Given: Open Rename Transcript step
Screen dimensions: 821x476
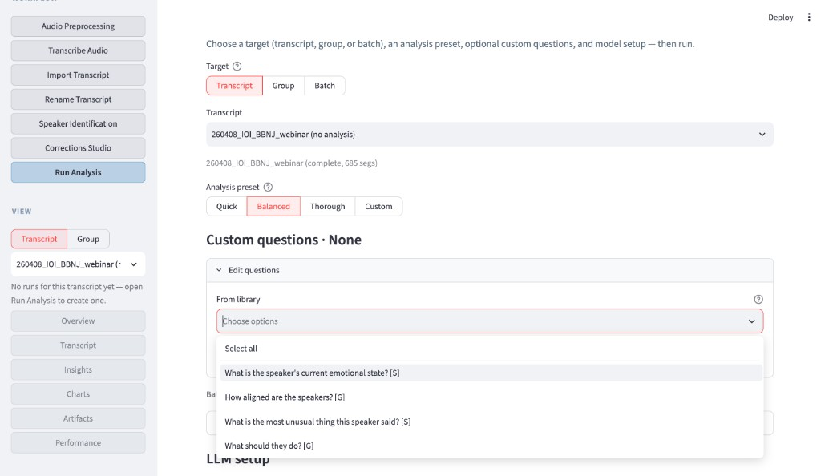Looking at the screenshot, I should [78, 99].
